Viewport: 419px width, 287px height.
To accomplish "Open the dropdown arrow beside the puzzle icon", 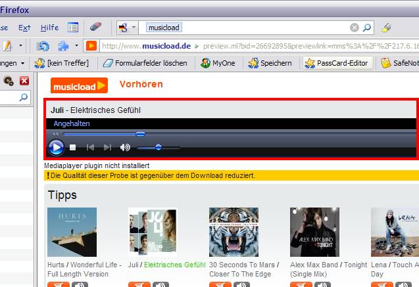I will pos(76,45).
